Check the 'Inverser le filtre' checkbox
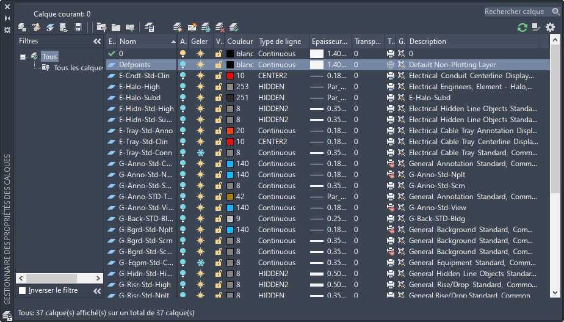Image resolution: width=564 pixels, height=322 pixels. pos(23,290)
